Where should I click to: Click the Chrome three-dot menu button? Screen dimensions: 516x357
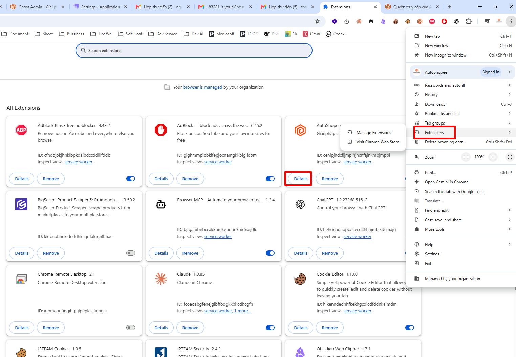click(511, 21)
